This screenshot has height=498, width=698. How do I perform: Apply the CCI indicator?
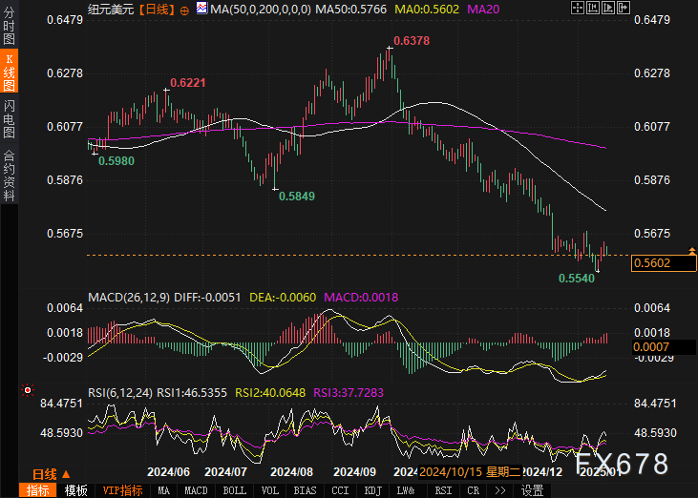pos(340,490)
